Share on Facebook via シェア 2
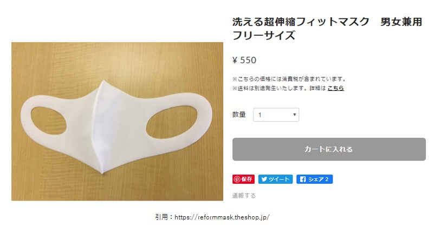This screenshot has height=227, width=434. [314, 179]
